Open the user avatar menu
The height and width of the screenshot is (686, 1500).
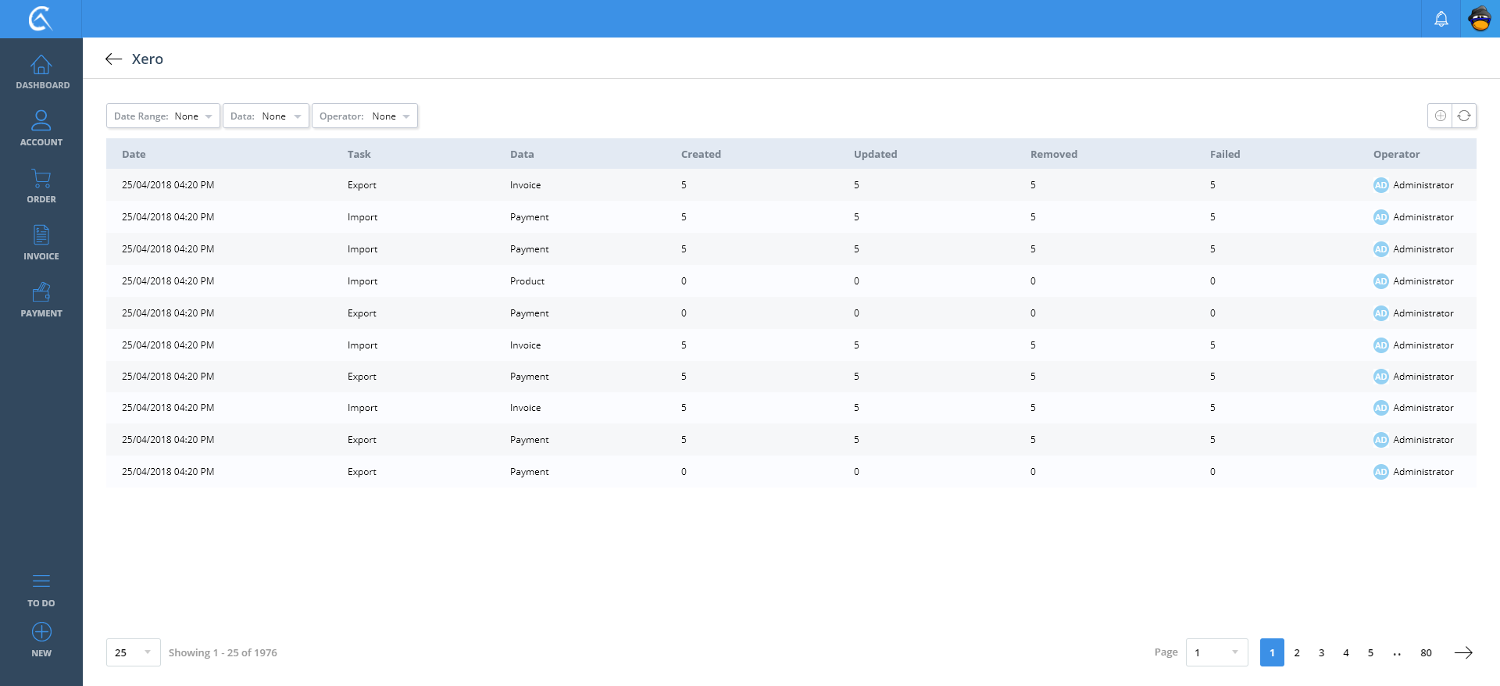click(x=1480, y=19)
